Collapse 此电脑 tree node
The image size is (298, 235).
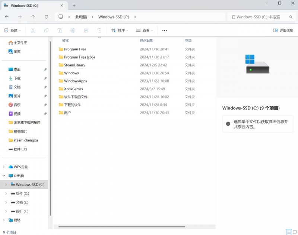(4, 176)
